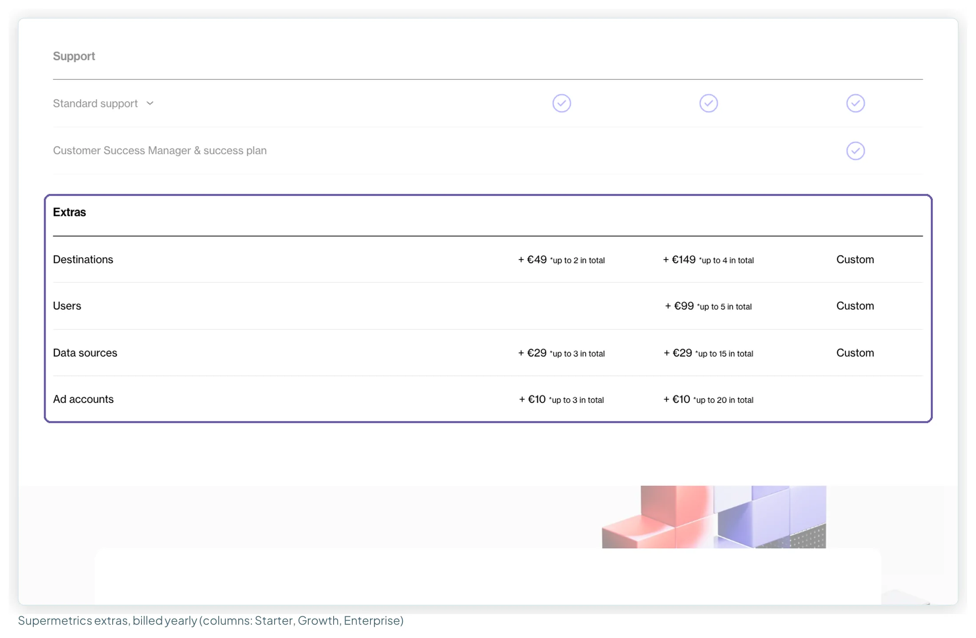The image size is (976, 638).
Task: Click Users price + €99 up to 5
Action: click(708, 306)
